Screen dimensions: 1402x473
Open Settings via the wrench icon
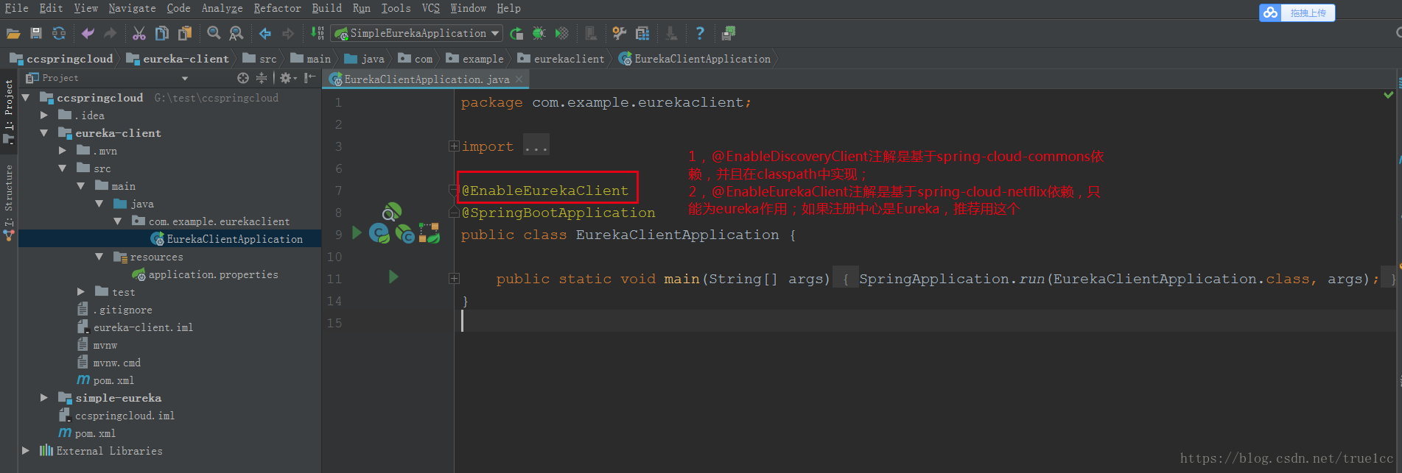coord(620,33)
